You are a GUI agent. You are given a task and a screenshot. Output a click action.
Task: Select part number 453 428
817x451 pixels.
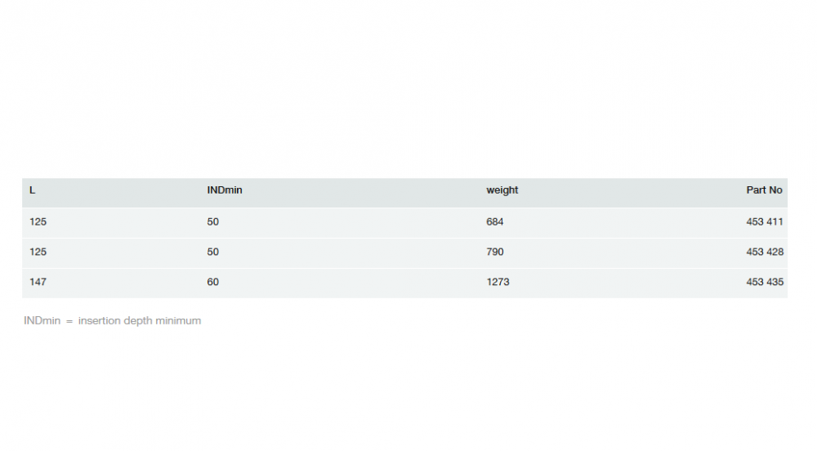click(x=765, y=252)
